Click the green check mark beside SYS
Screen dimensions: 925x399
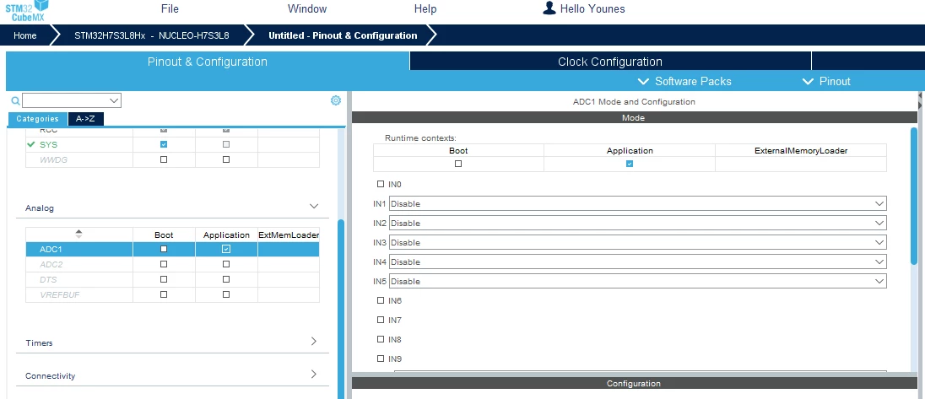tap(31, 144)
